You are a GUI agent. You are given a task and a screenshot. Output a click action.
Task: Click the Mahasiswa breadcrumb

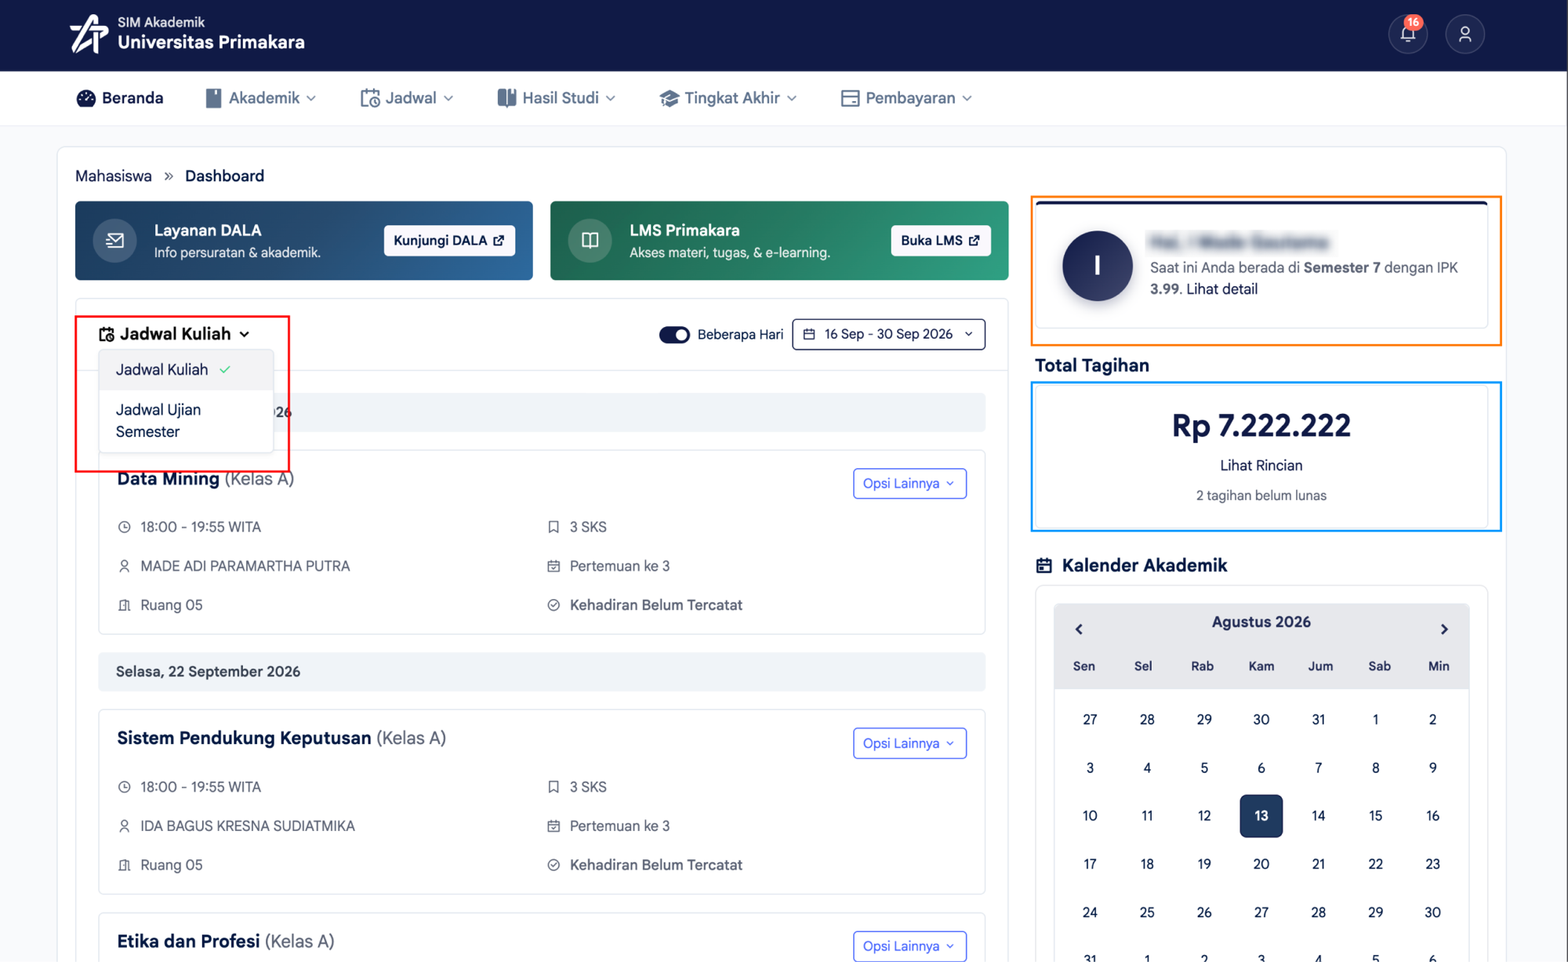pyautogui.click(x=114, y=176)
